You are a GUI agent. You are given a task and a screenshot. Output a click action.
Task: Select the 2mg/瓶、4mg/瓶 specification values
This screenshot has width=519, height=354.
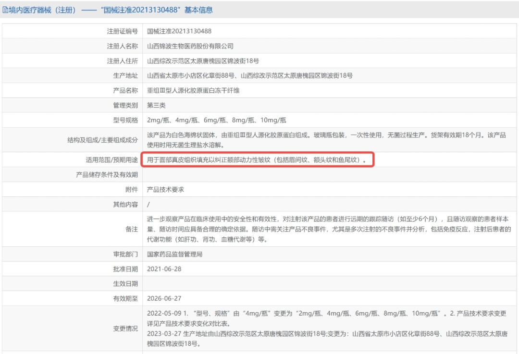tap(216, 120)
